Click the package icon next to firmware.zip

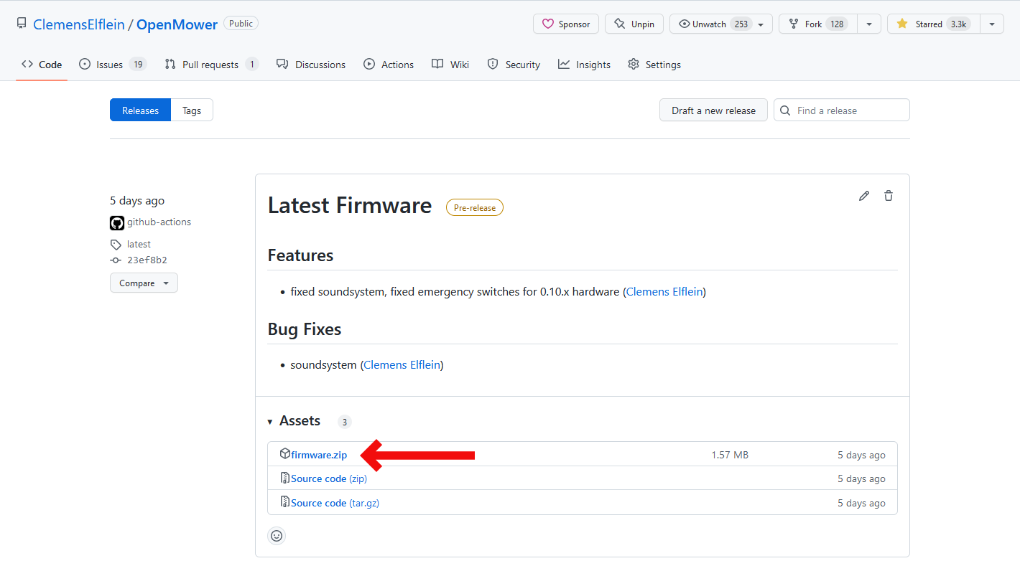coord(286,453)
